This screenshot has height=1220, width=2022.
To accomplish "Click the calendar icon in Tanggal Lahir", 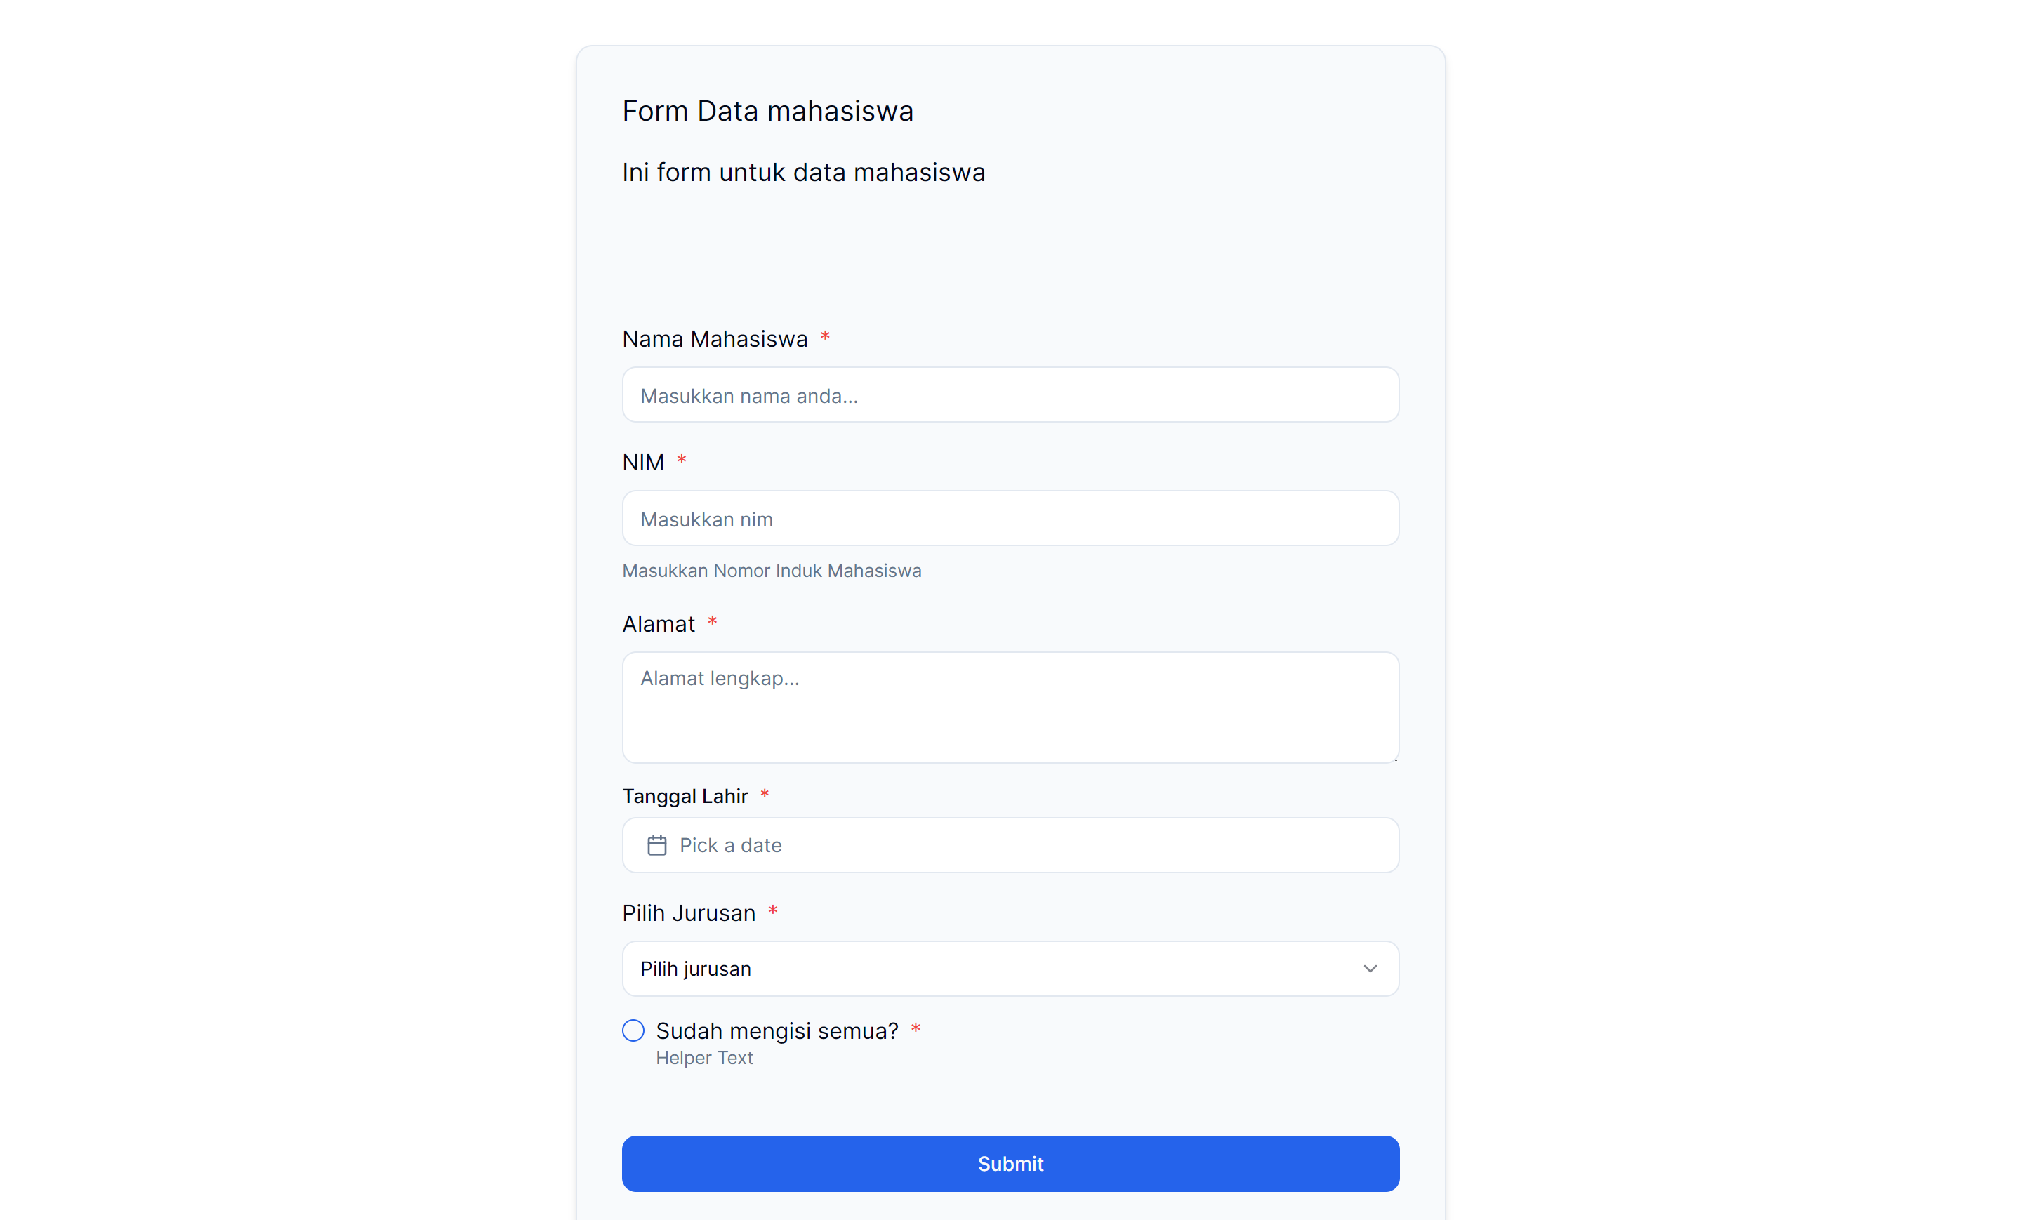I will [x=656, y=845].
